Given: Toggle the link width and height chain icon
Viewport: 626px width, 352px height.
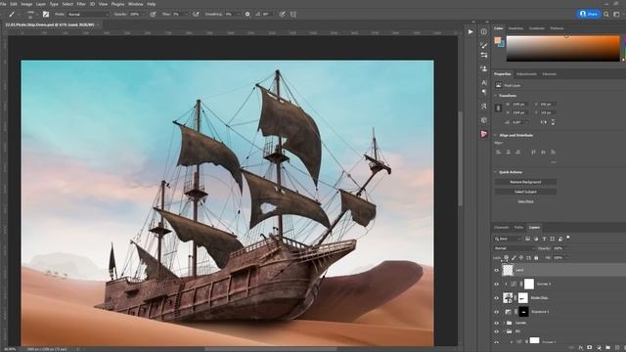Looking at the screenshot, I should point(498,109).
